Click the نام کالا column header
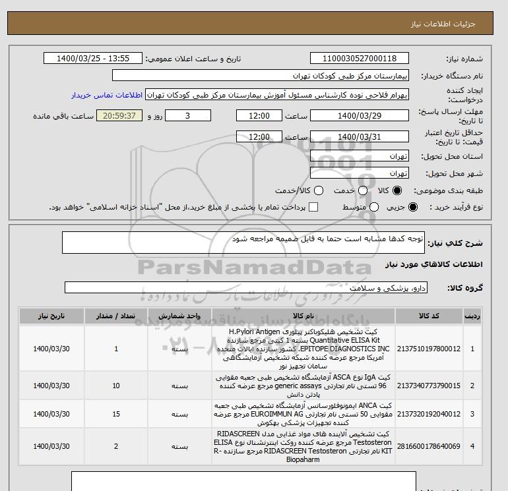508x491 pixels. pos(303,316)
